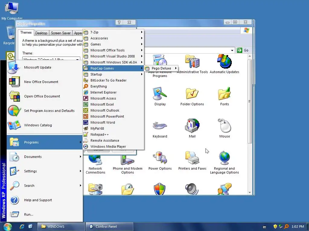Launch Set Program Access and Defaults
Screen dimensions: 309x231
tap(45, 111)
